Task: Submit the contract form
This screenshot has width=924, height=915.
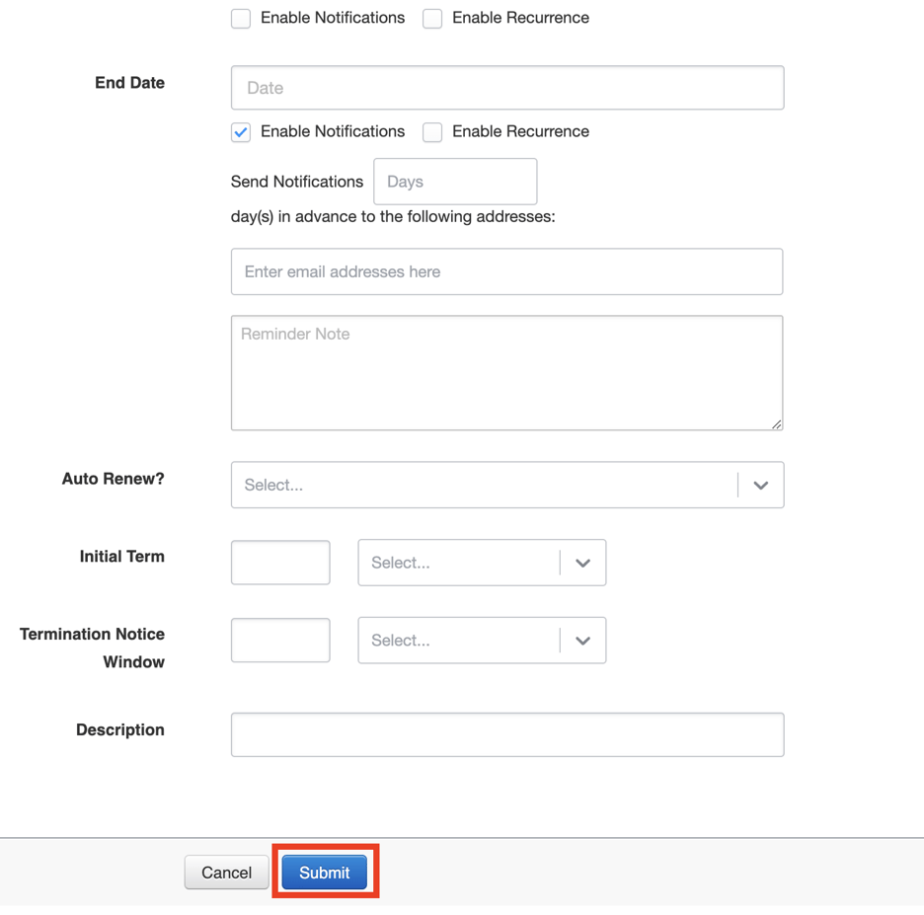Action: [x=324, y=872]
